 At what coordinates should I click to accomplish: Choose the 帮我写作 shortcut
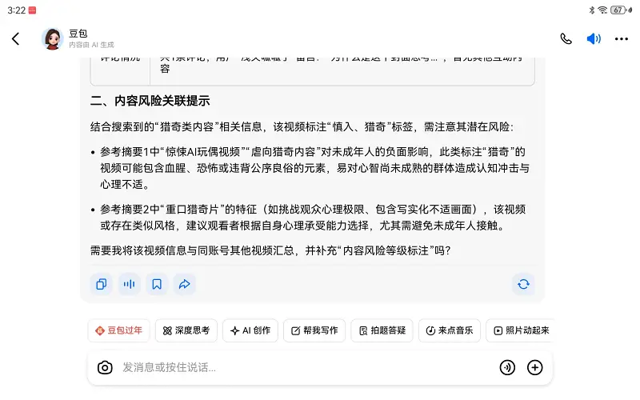tap(314, 330)
